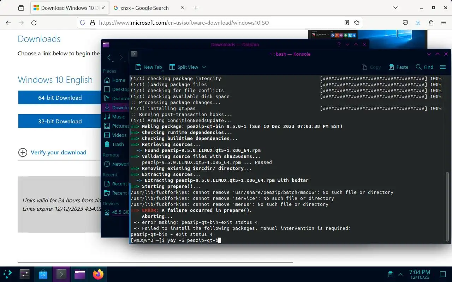Open Trash in Dolphin Places
Image resolution: width=452 pixels, height=282 pixels.
115,144
